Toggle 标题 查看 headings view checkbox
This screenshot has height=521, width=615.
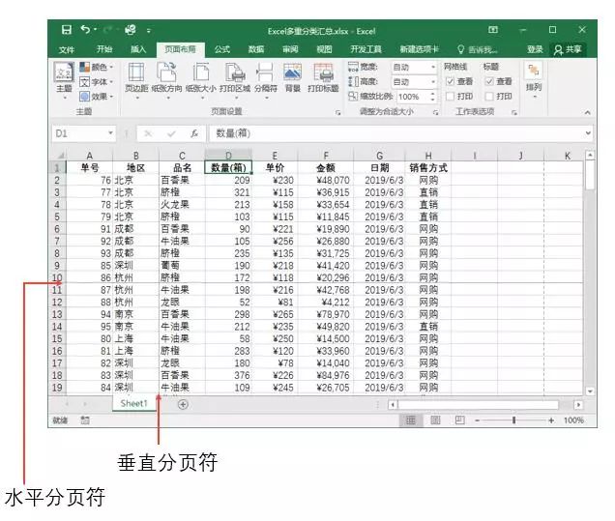click(489, 82)
